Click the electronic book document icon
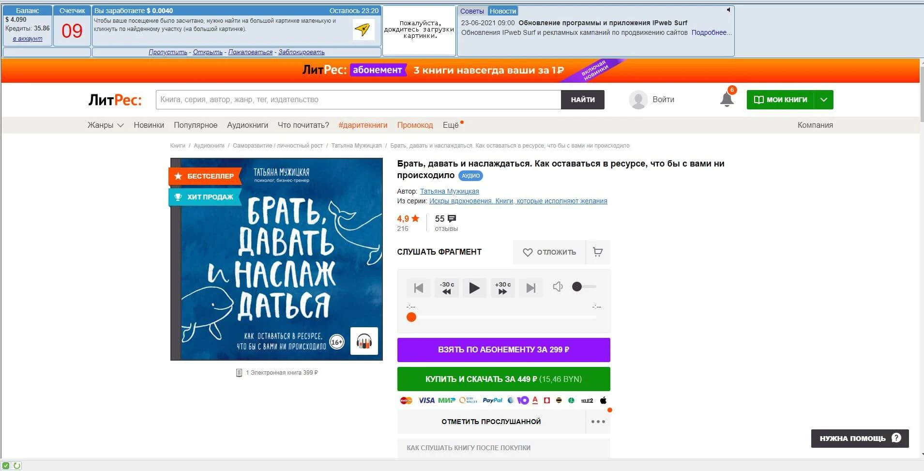924x471 pixels. 239,373
